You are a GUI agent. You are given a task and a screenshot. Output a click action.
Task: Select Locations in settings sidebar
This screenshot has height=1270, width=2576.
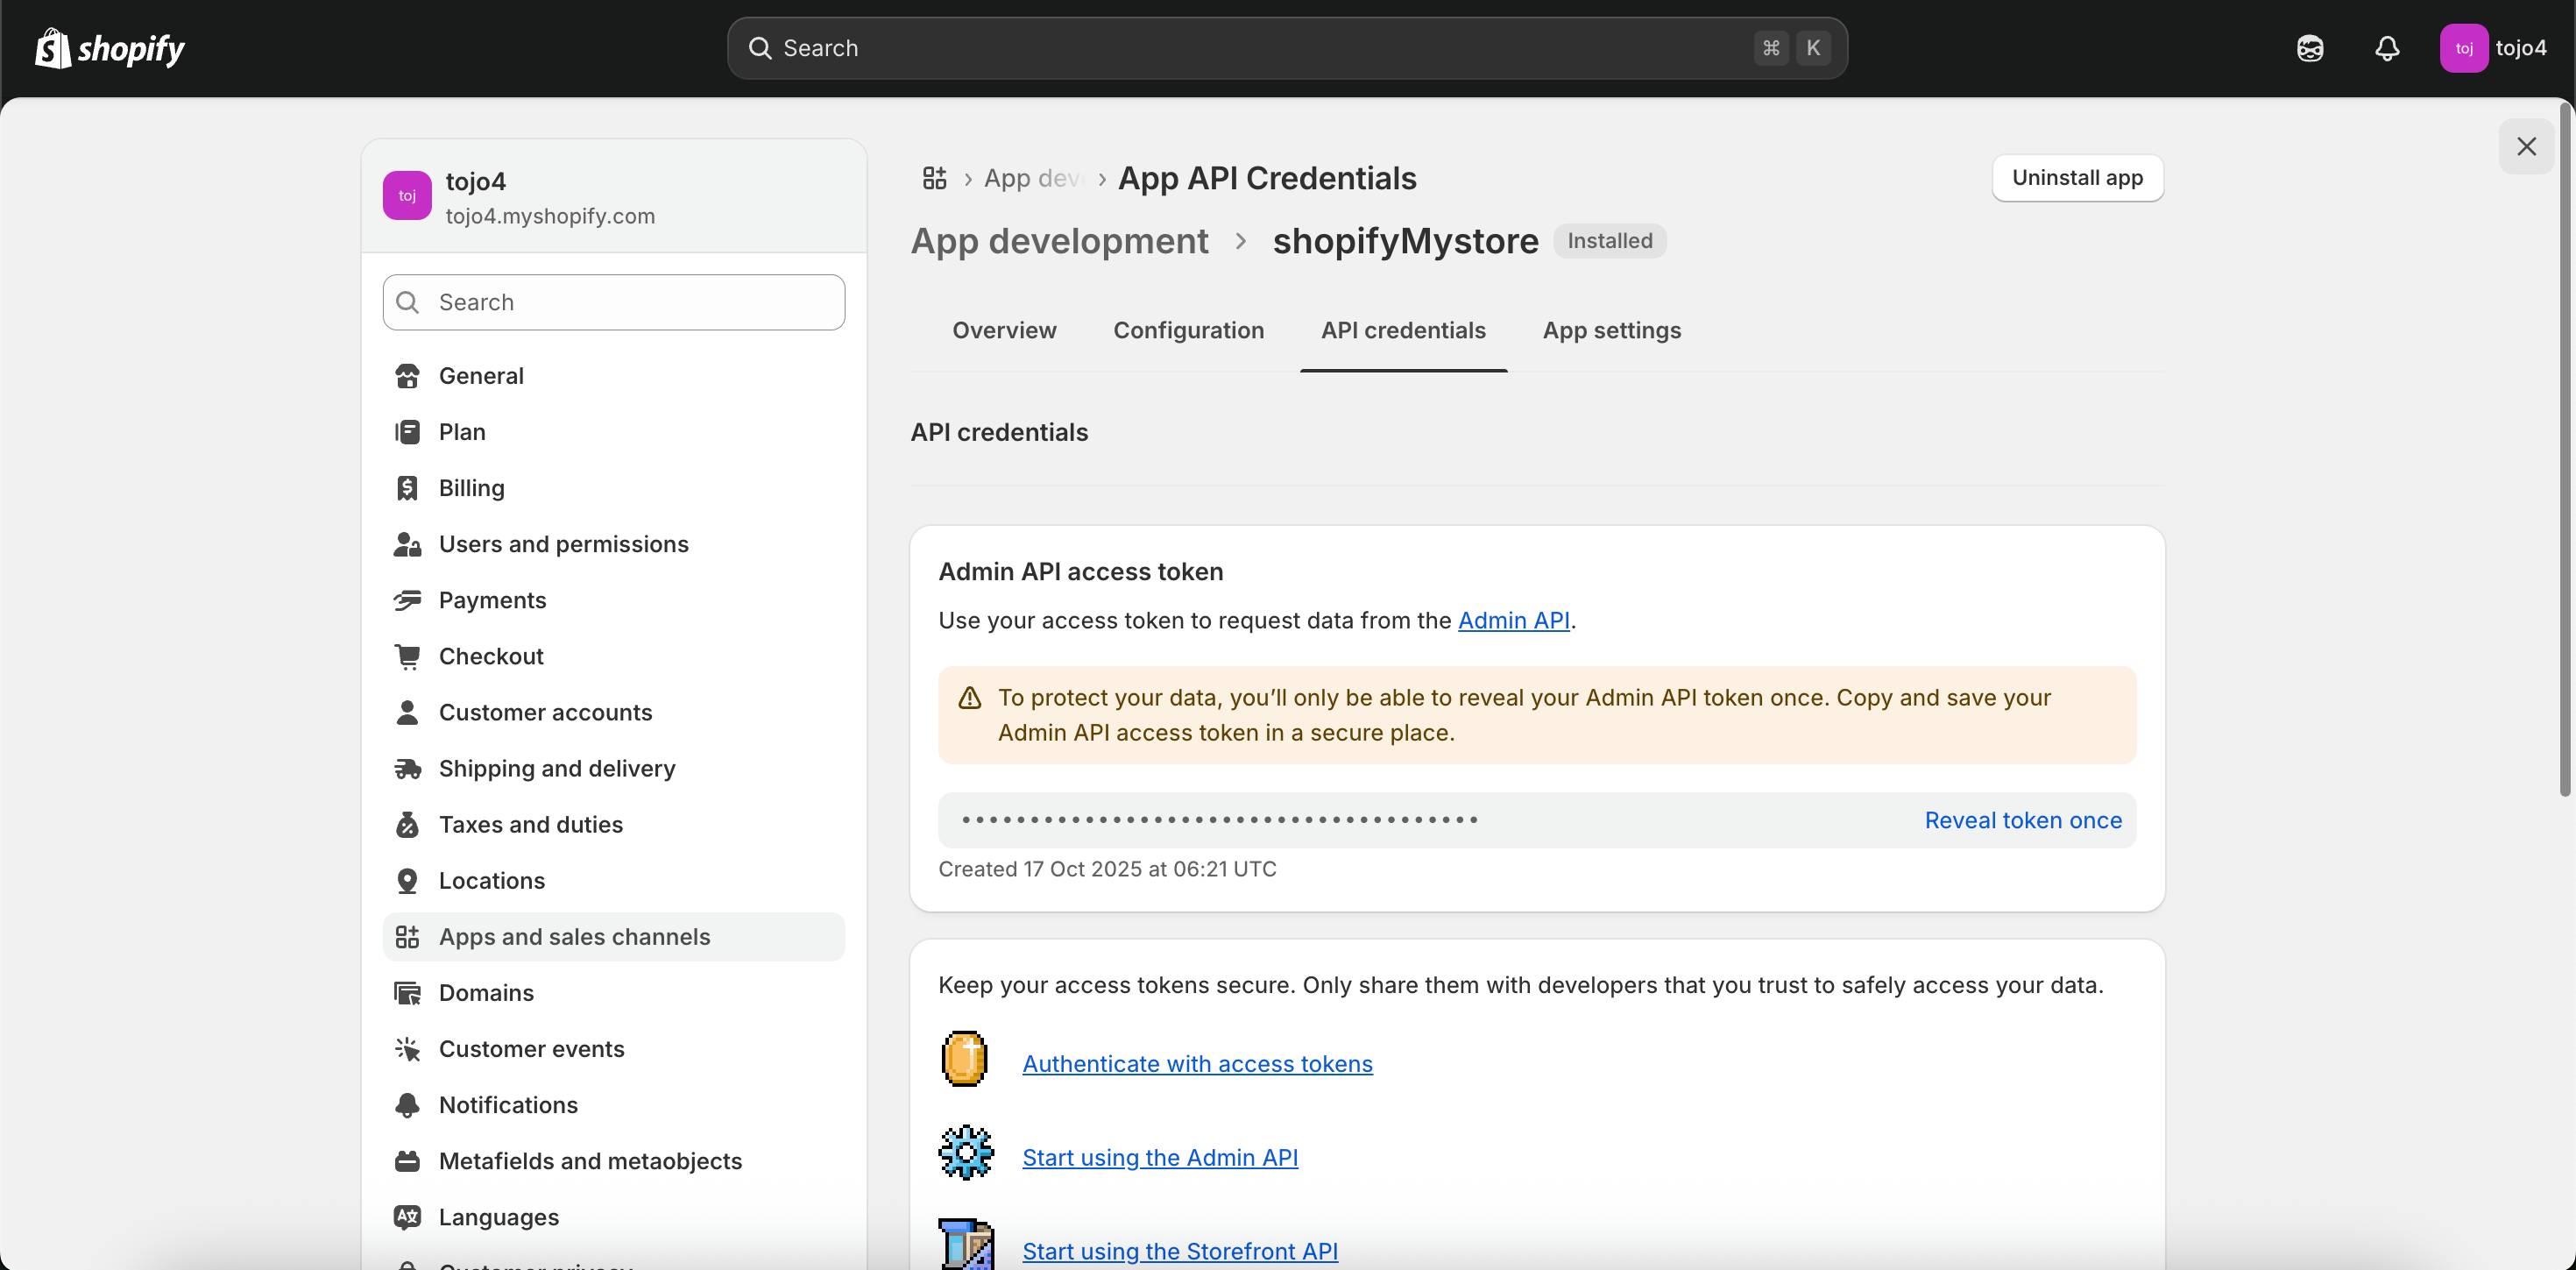(491, 880)
